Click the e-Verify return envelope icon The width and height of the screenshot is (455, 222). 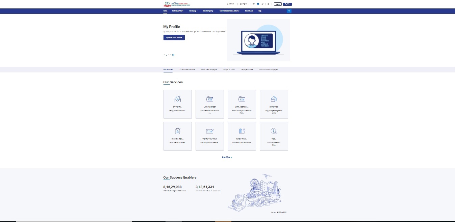177,99
